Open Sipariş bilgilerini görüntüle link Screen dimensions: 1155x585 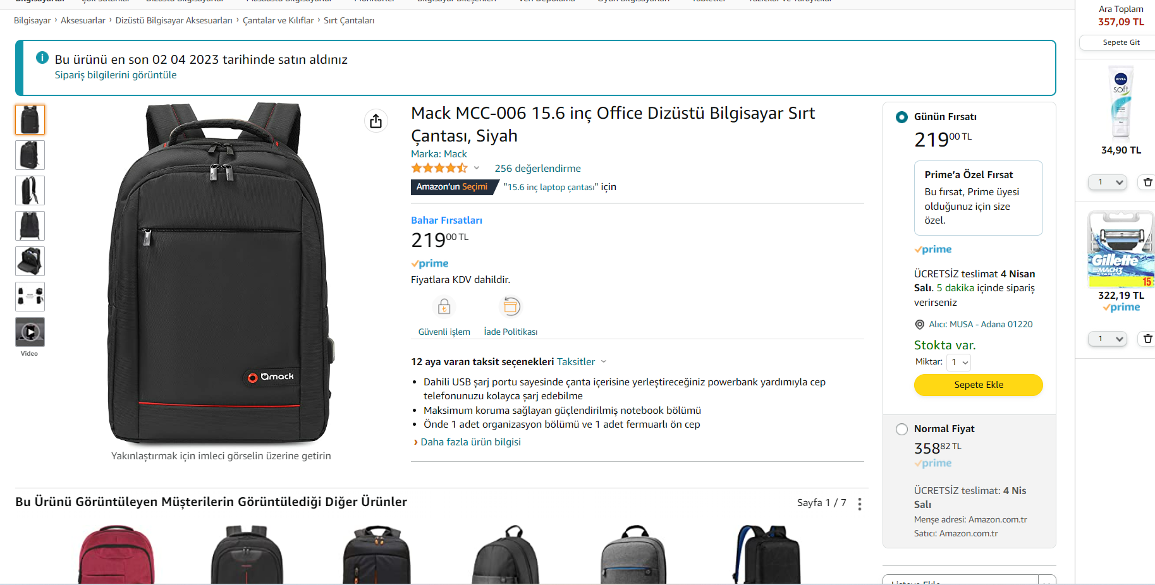coord(116,75)
